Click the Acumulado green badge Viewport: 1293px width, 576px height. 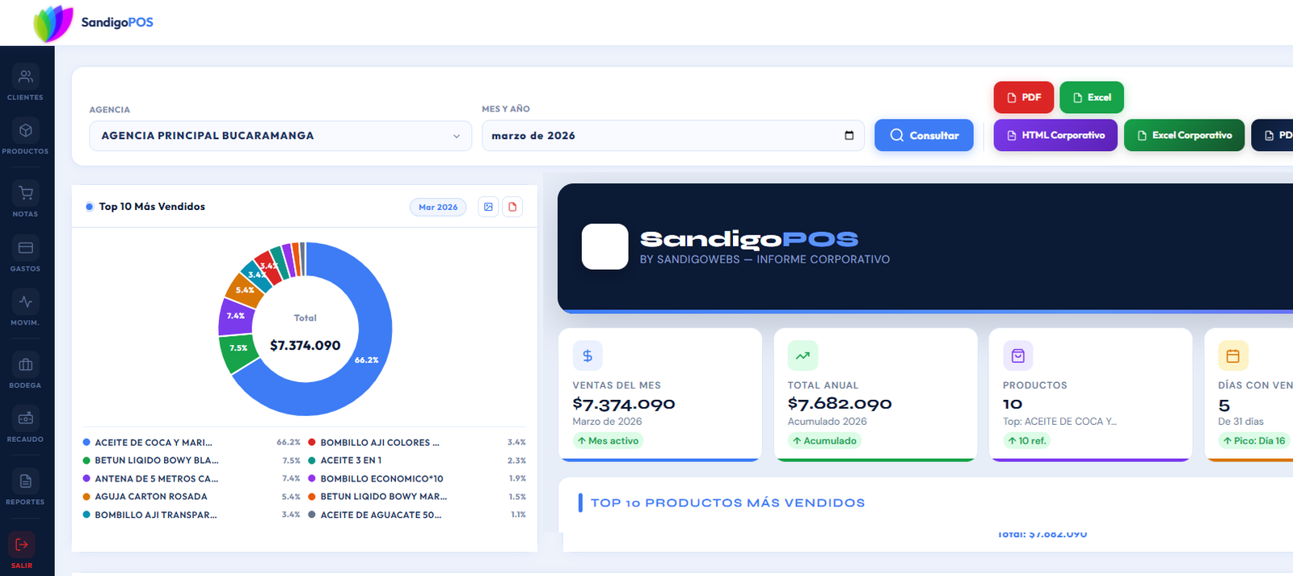pyautogui.click(x=824, y=441)
